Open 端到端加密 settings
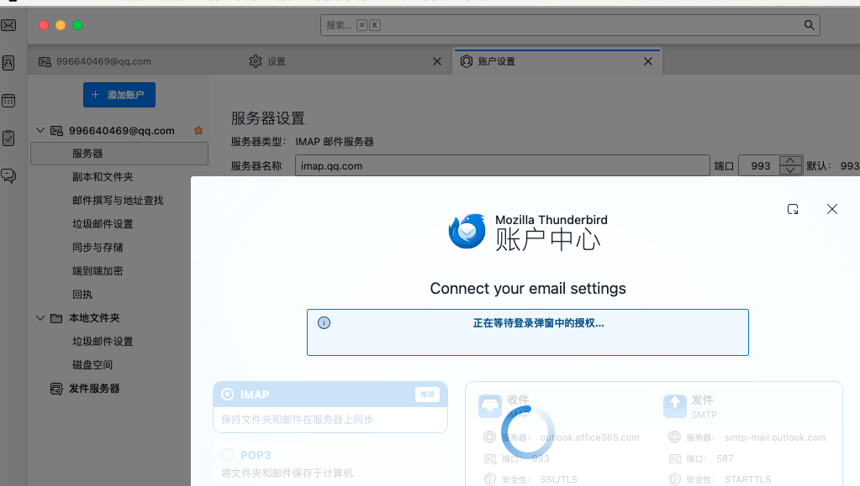 98,271
